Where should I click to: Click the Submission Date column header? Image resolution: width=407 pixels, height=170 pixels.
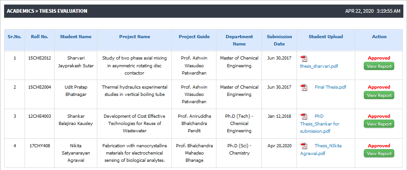[x=279, y=40]
